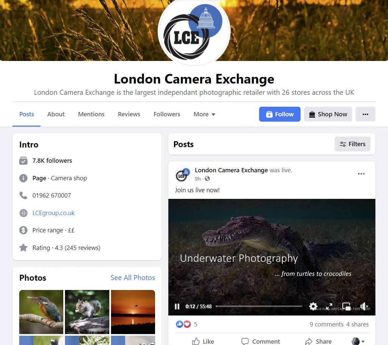This screenshot has width=388, height=345.
Task: Like the live video post
Action: (x=203, y=341)
